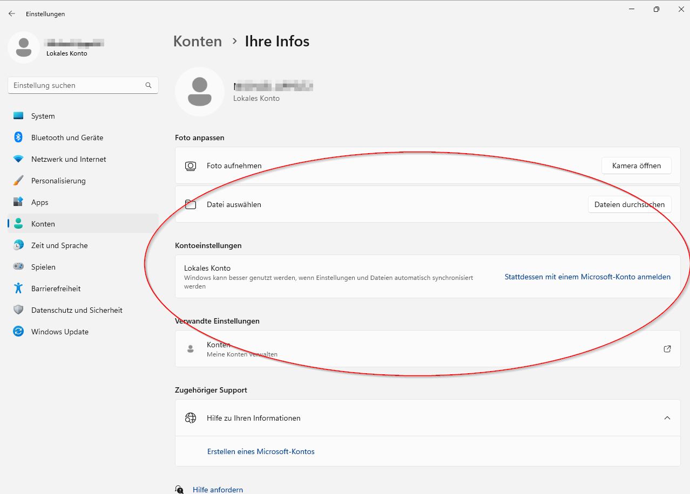This screenshot has width=690, height=494.
Task: Click the Personalisierung paintbrush icon
Action: coord(18,181)
